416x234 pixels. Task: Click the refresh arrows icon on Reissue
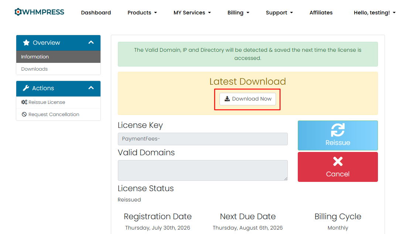(x=338, y=130)
